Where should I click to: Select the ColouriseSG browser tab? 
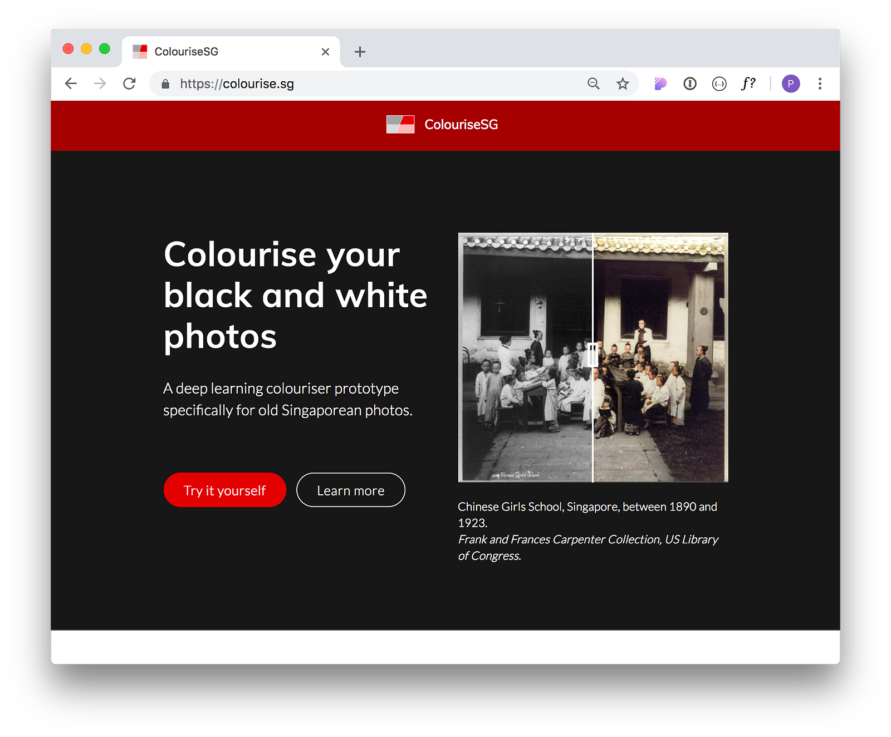[231, 52]
